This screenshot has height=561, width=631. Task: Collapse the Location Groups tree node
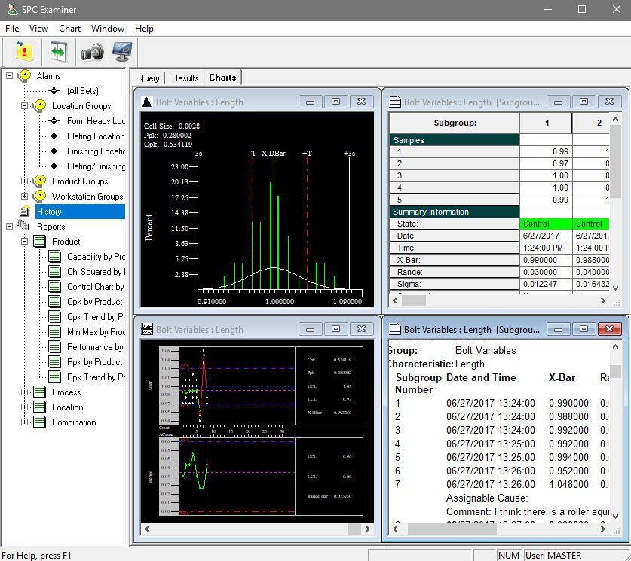pos(25,106)
